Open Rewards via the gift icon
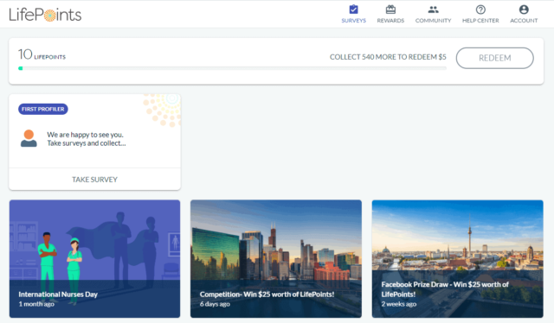The image size is (554, 323). pyautogui.click(x=390, y=9)
